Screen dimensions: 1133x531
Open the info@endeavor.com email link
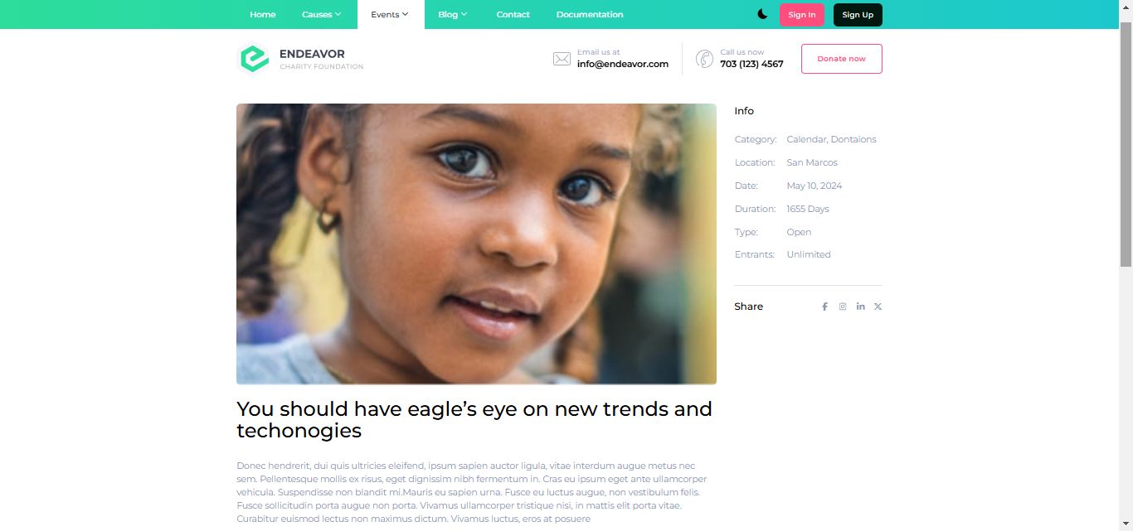tap(623, 64)
